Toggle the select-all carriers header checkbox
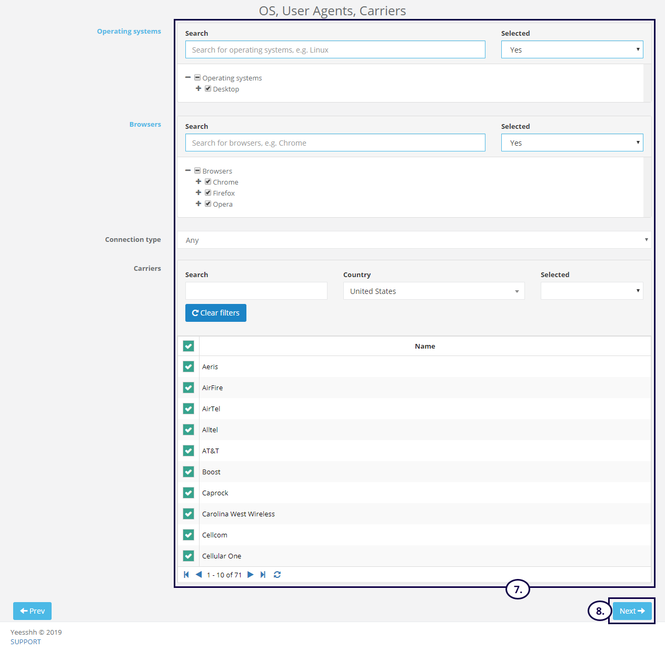Image resolution: width=665 pixels, height=651 pixels. pyautogui.click(x=188, y=346)
